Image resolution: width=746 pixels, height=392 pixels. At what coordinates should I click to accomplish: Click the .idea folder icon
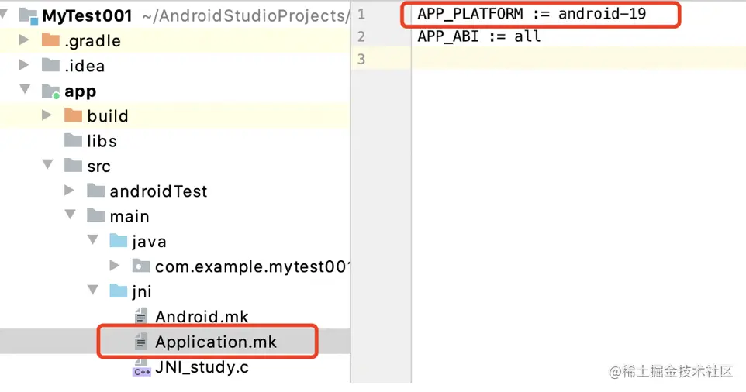tap(50, 64)
